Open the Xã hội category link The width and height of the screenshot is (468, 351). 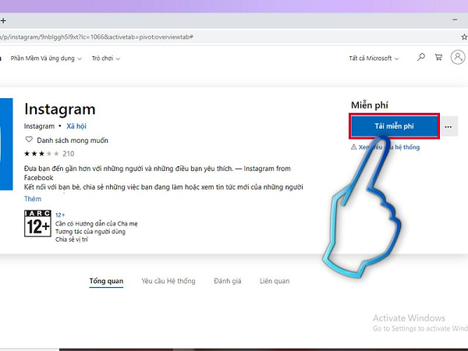[x=76, y=126]
